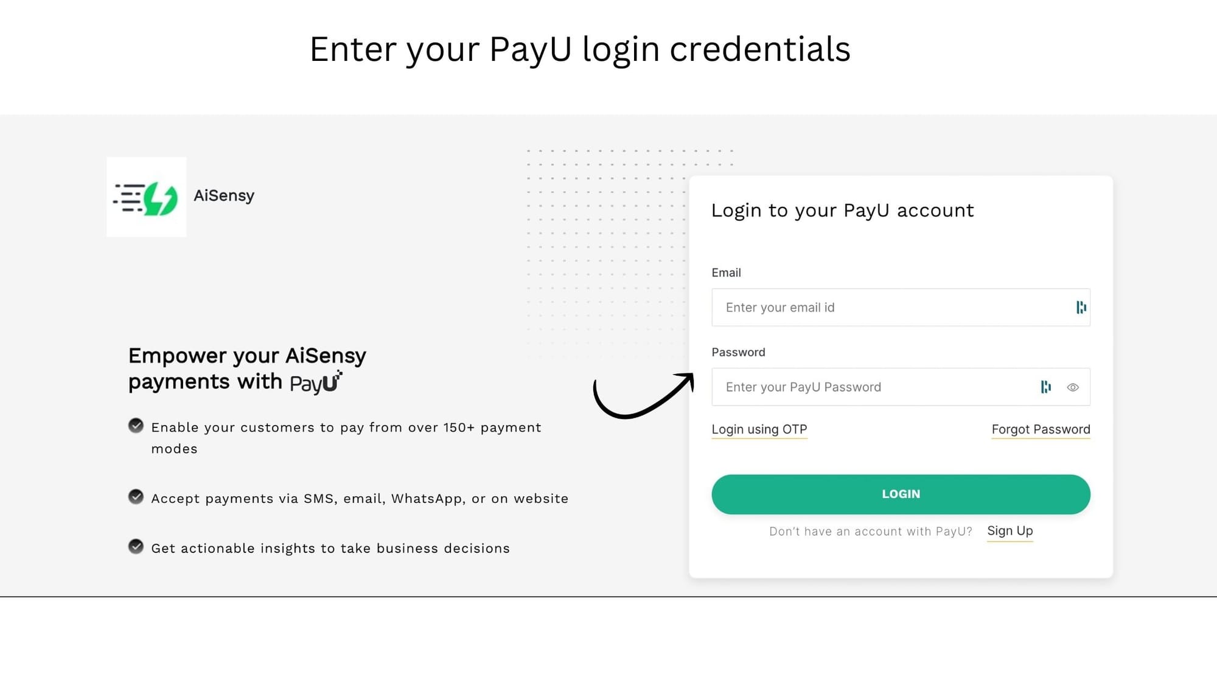Switch to Login using OTP
The image size is (1217, 685).
tap(759, 429)
